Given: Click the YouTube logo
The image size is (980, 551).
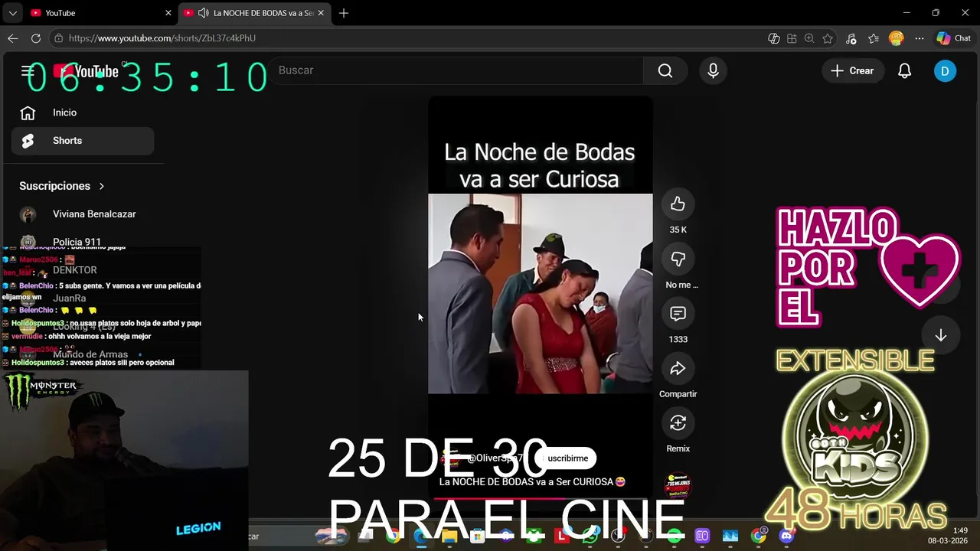Looking at the screenshot, I should 86,71.
